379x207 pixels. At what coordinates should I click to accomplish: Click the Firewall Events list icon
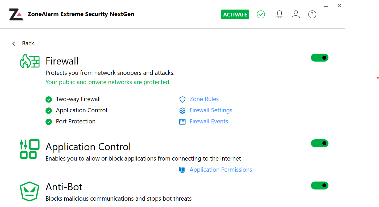pyautogui.click(x=182, y=122)
